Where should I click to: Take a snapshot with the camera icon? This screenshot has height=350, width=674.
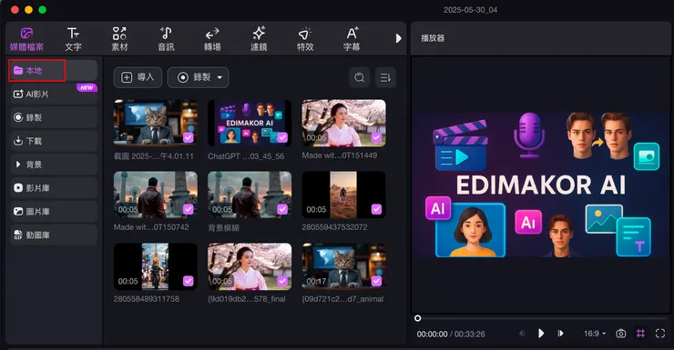pos(620,334)
